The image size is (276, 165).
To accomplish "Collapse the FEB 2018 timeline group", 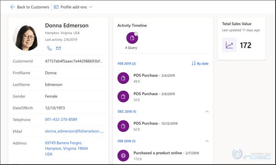I will pos(207,141).
